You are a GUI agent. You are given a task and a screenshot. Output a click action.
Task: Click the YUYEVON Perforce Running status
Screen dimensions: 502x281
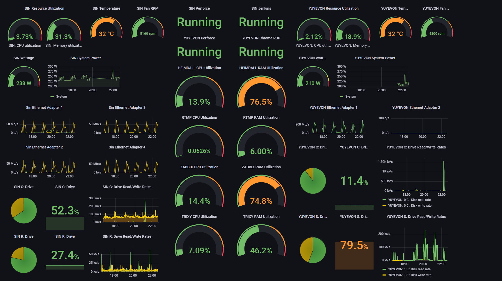click(199, 52)
